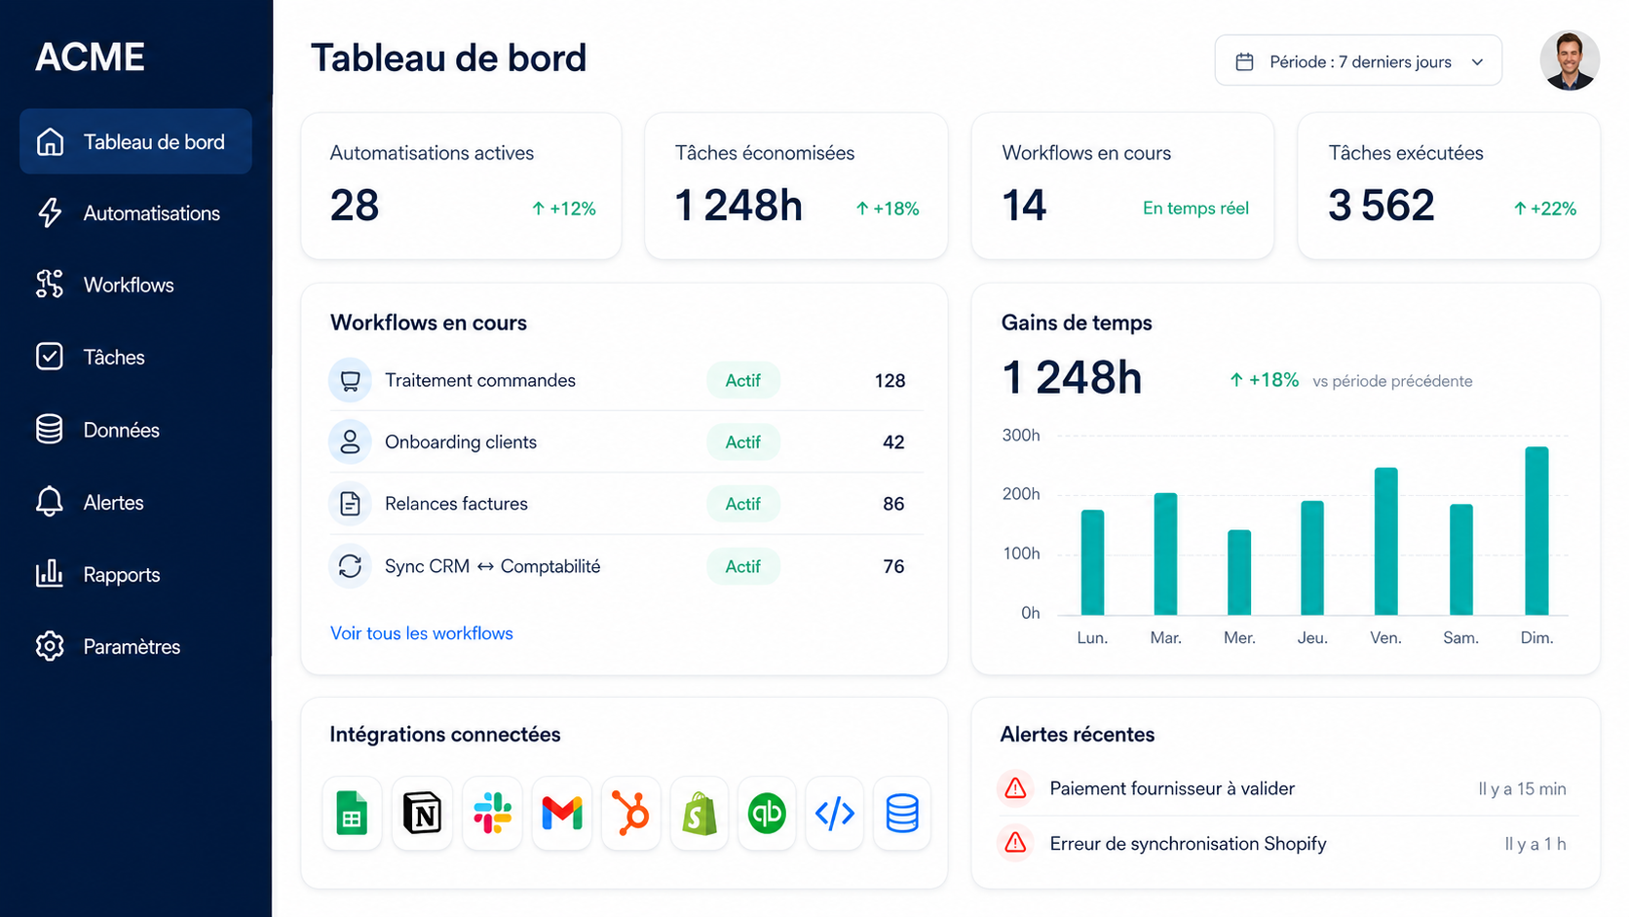Open the blue database integration
Viewport: 1629px width, 917px height.
902,813
